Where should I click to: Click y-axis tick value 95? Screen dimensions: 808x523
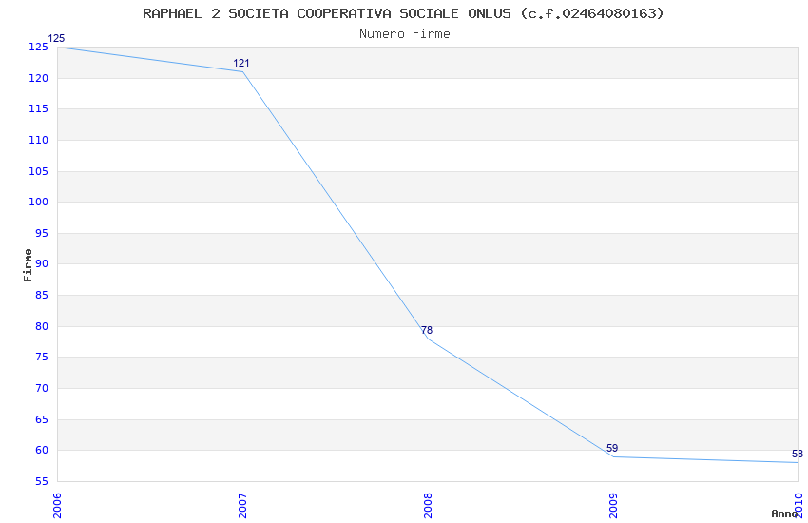point(42,233)
